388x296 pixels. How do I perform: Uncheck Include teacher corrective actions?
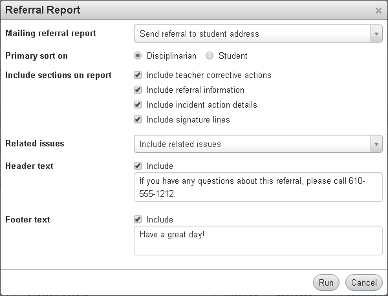click(x=138, y=75)
